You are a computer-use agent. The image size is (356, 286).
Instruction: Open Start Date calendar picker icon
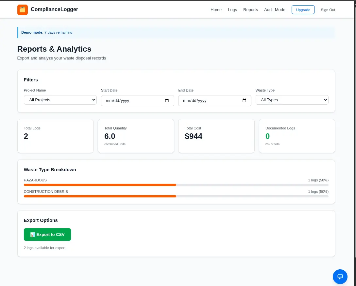[x=167, y=100]
